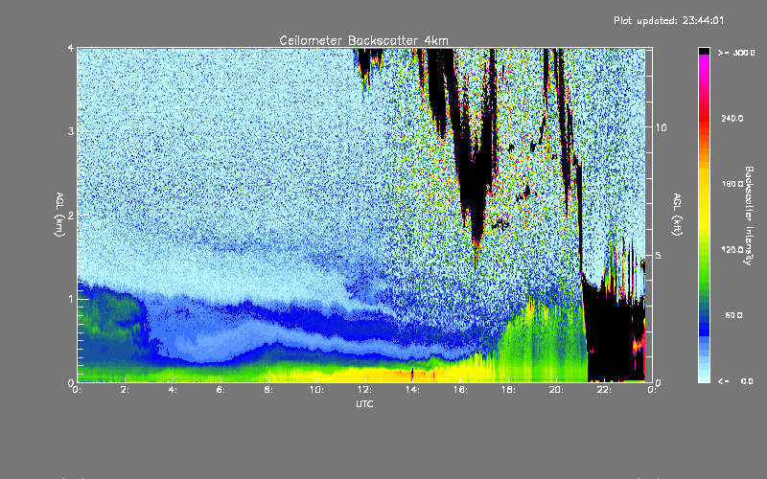The width and height of the screenshot is (767, 479).
Task: Select the "Ceilometer Backscatter 4km" plot title
Action: click(363, 40)
